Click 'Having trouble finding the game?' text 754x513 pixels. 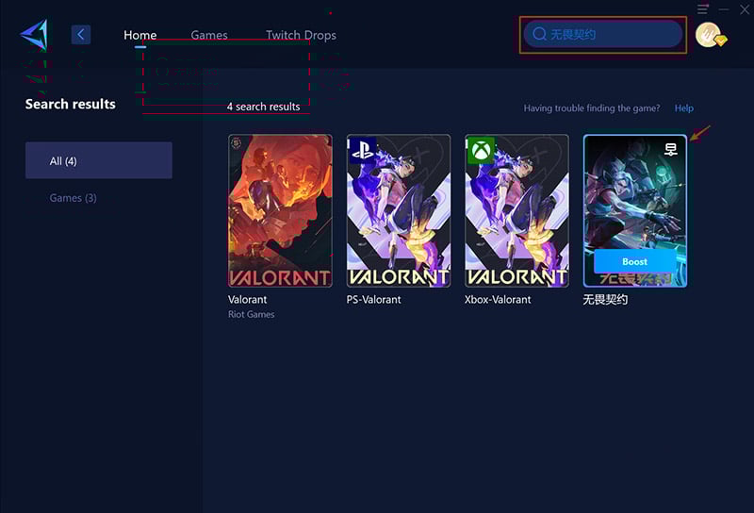click(592, 108)
